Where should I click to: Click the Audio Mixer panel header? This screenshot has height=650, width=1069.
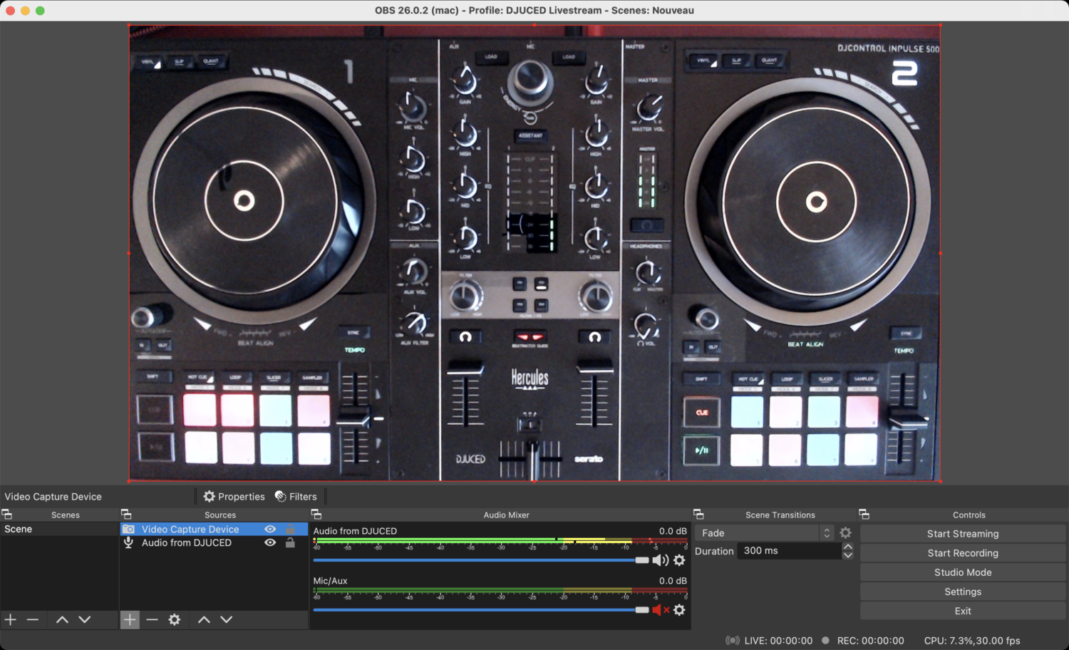click(x=506, y=515)
